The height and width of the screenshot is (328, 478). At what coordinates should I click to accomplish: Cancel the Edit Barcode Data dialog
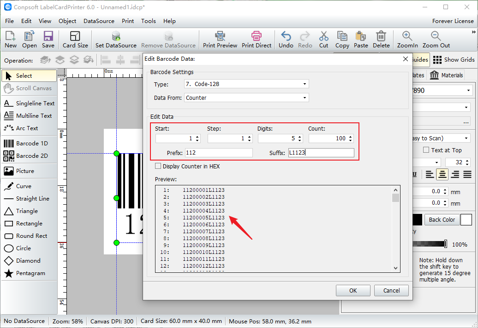tap(391, 290)
